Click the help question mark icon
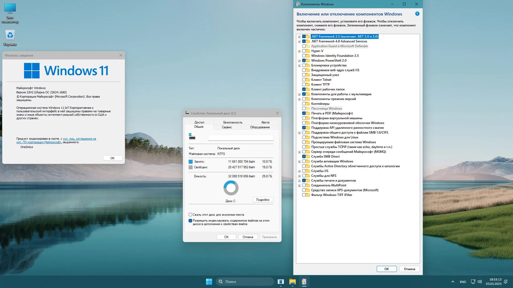This screenshot has height=288, width=513. pyautogui.click(x=417, y=14)
